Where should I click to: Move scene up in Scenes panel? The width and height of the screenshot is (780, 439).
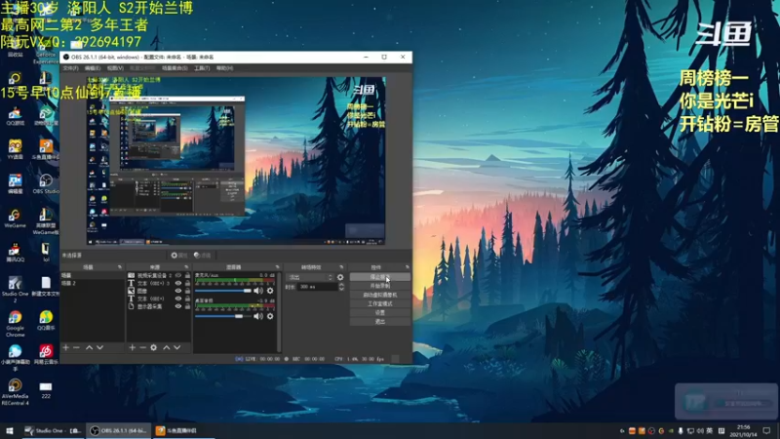89,347
